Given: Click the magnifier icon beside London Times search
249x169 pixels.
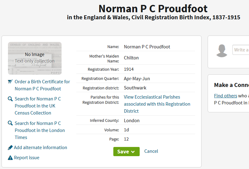Looking at the screenshot, I should click(x=10, y=123).
